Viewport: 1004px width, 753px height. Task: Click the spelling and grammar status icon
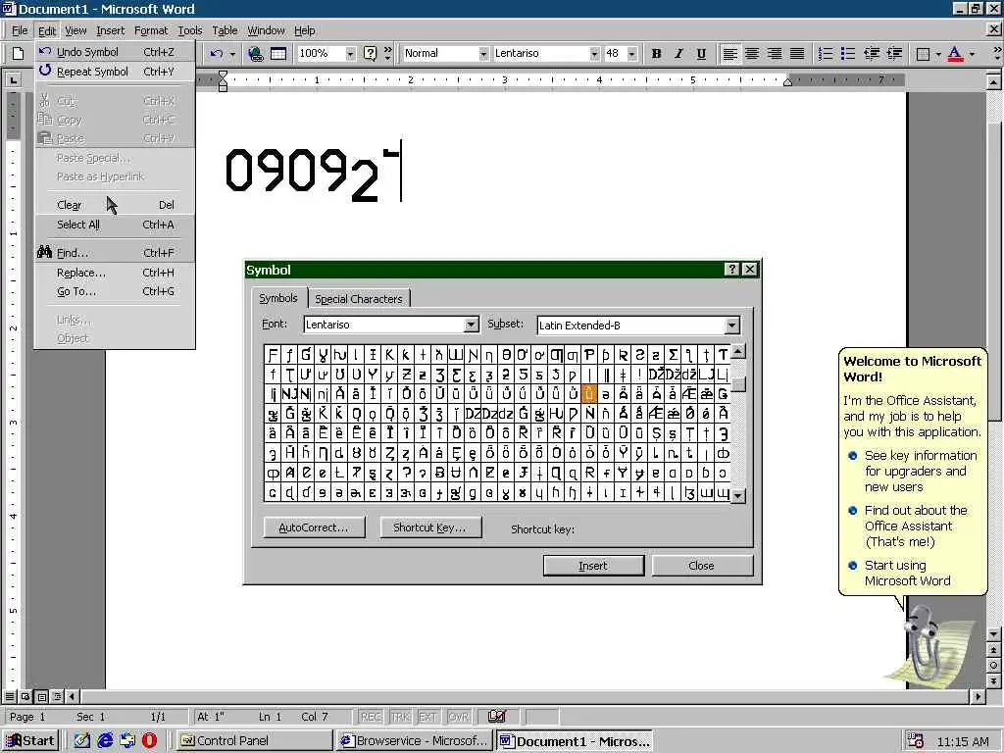497,716
